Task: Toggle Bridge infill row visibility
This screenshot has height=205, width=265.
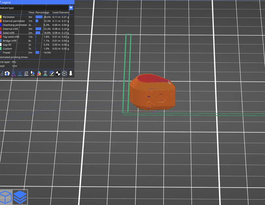Action: click(34, 41)
